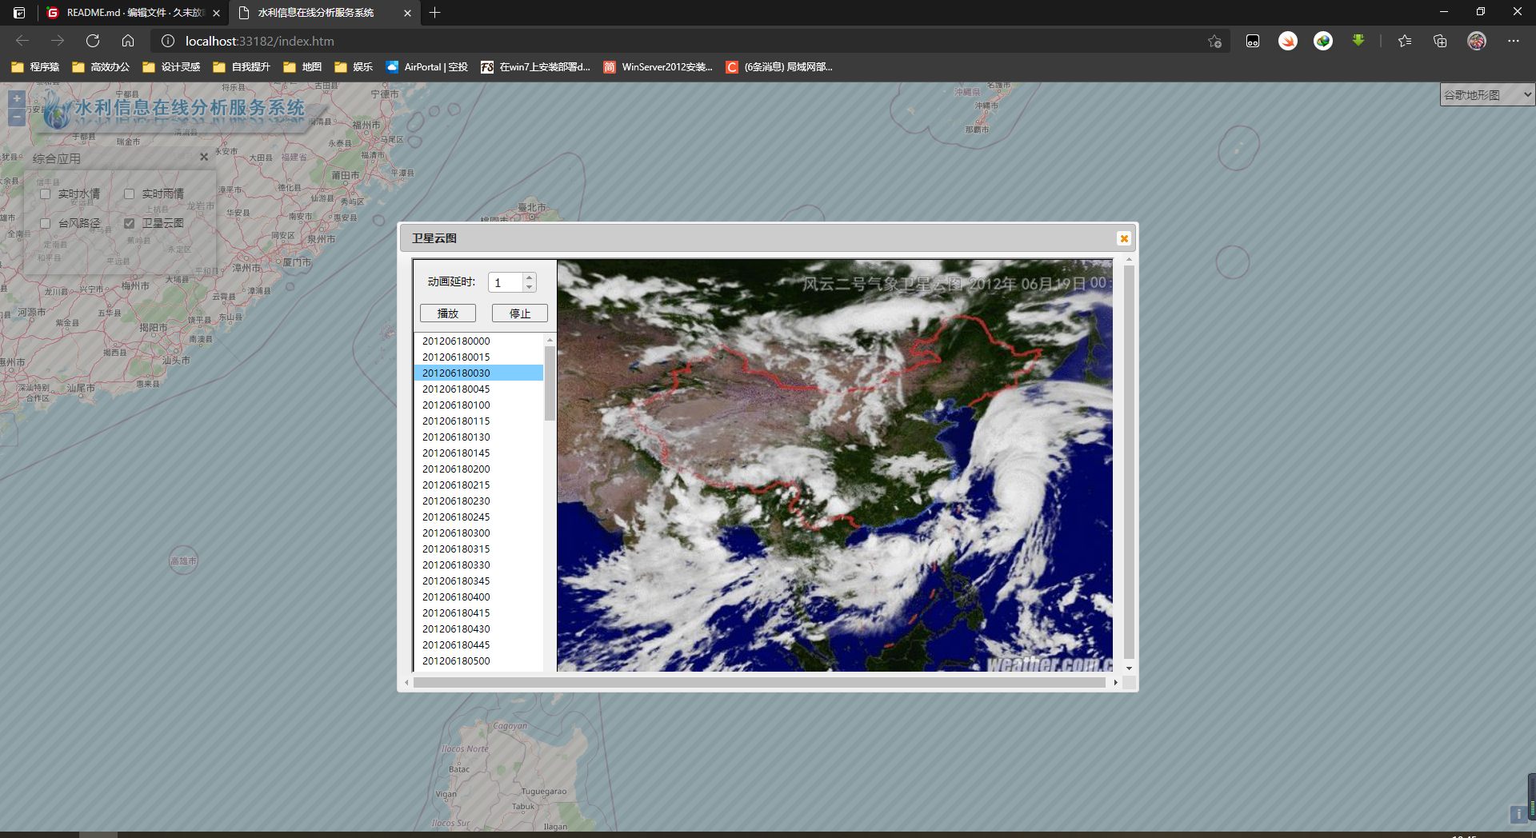This screenshot has width=1536, height=838.
Task: Open a new browser tab
Action: 434,13
